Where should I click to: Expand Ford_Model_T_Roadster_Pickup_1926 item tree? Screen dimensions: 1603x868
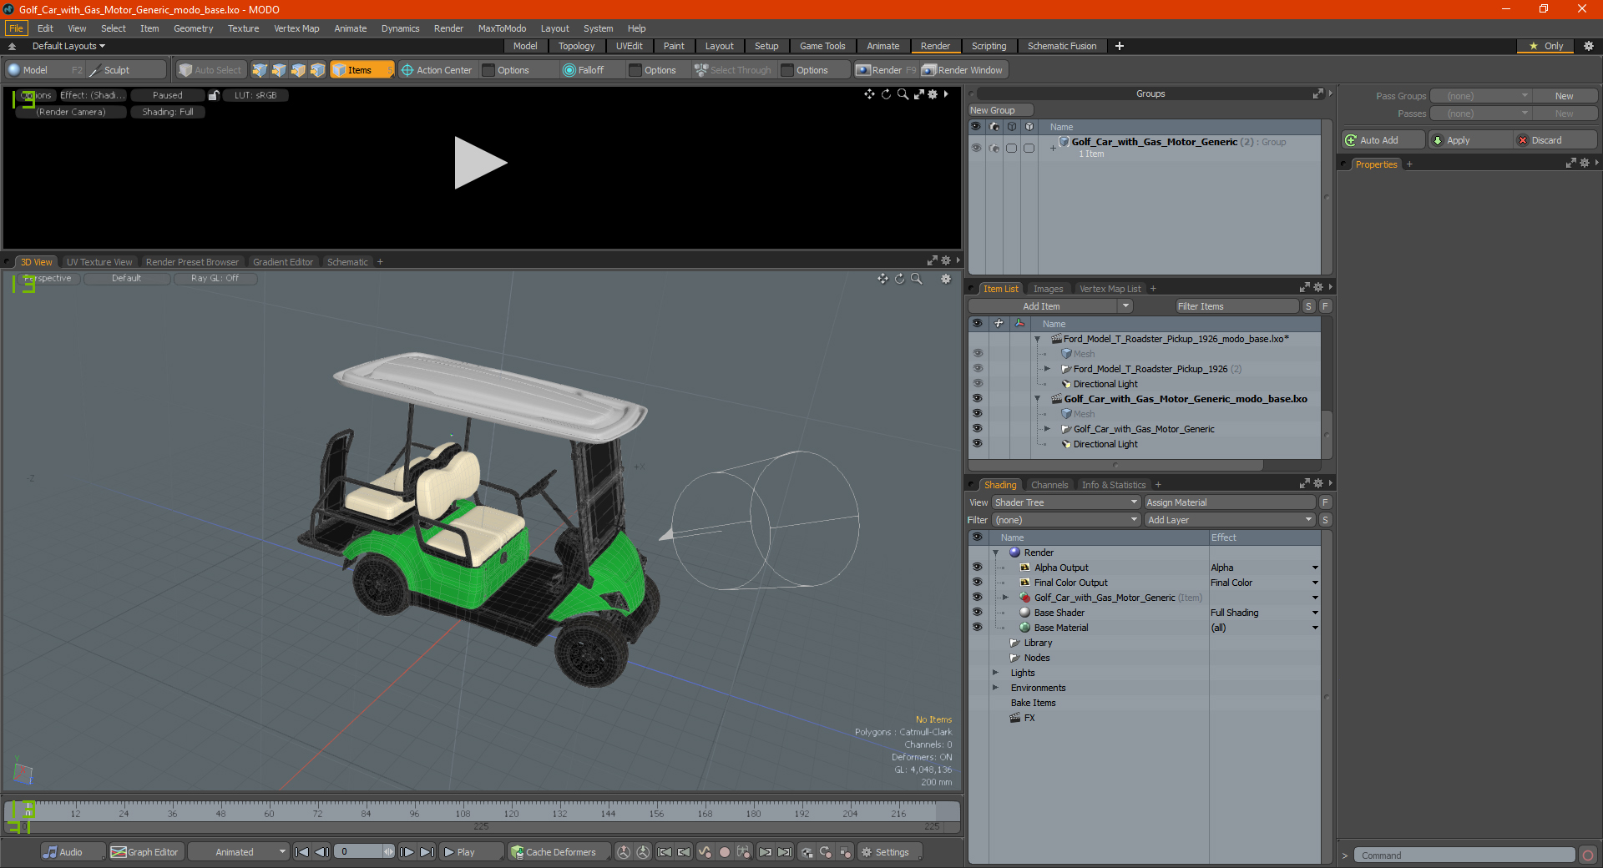(x=1047, y=369)
